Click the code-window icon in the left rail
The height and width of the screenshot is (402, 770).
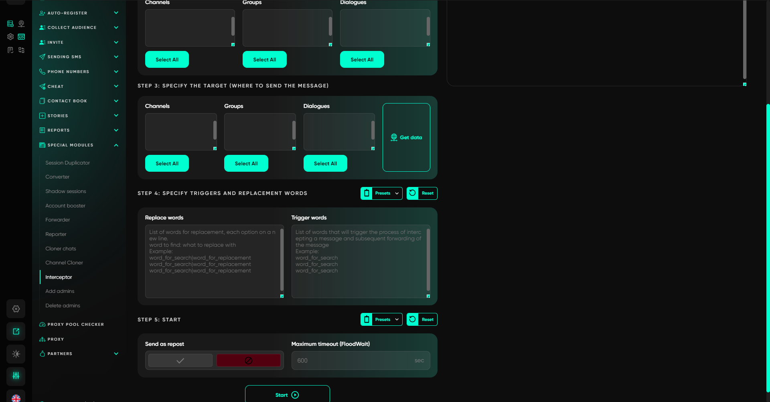22,37
